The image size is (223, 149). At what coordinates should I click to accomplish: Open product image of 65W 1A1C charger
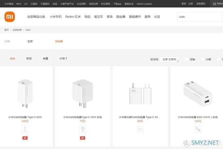coord(198,94)
